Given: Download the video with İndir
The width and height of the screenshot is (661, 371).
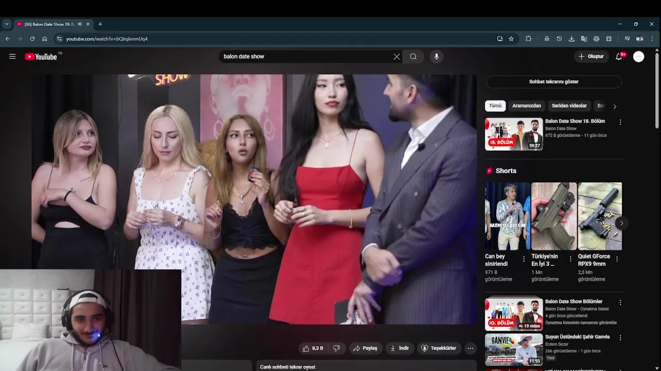Looking at the screenshot, I should click(x=399, y=348).
